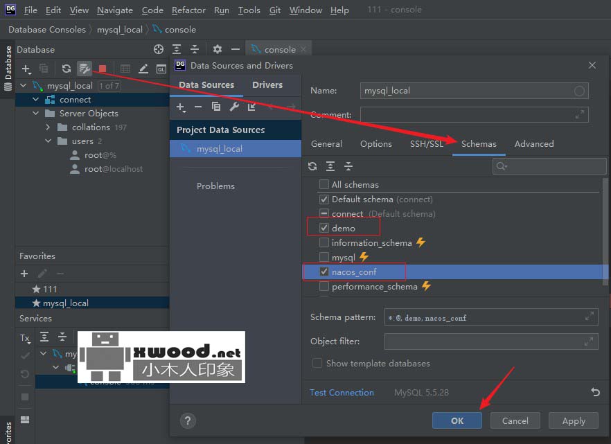Add a favorites list with plus icon
Image resolution: width=611 pixels, height=444 pixels.
(x=24, y=274)
